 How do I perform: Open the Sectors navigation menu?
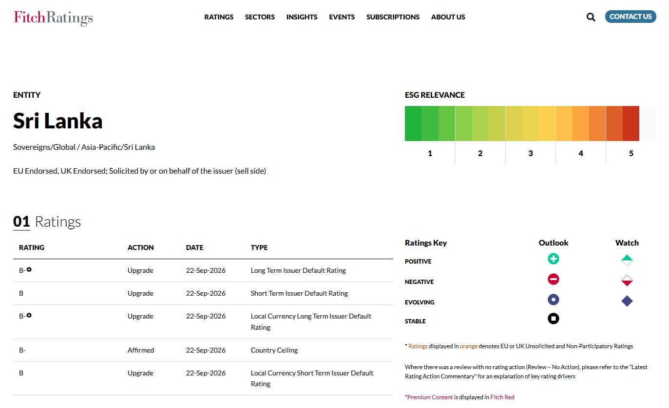(x=260, y=17)
